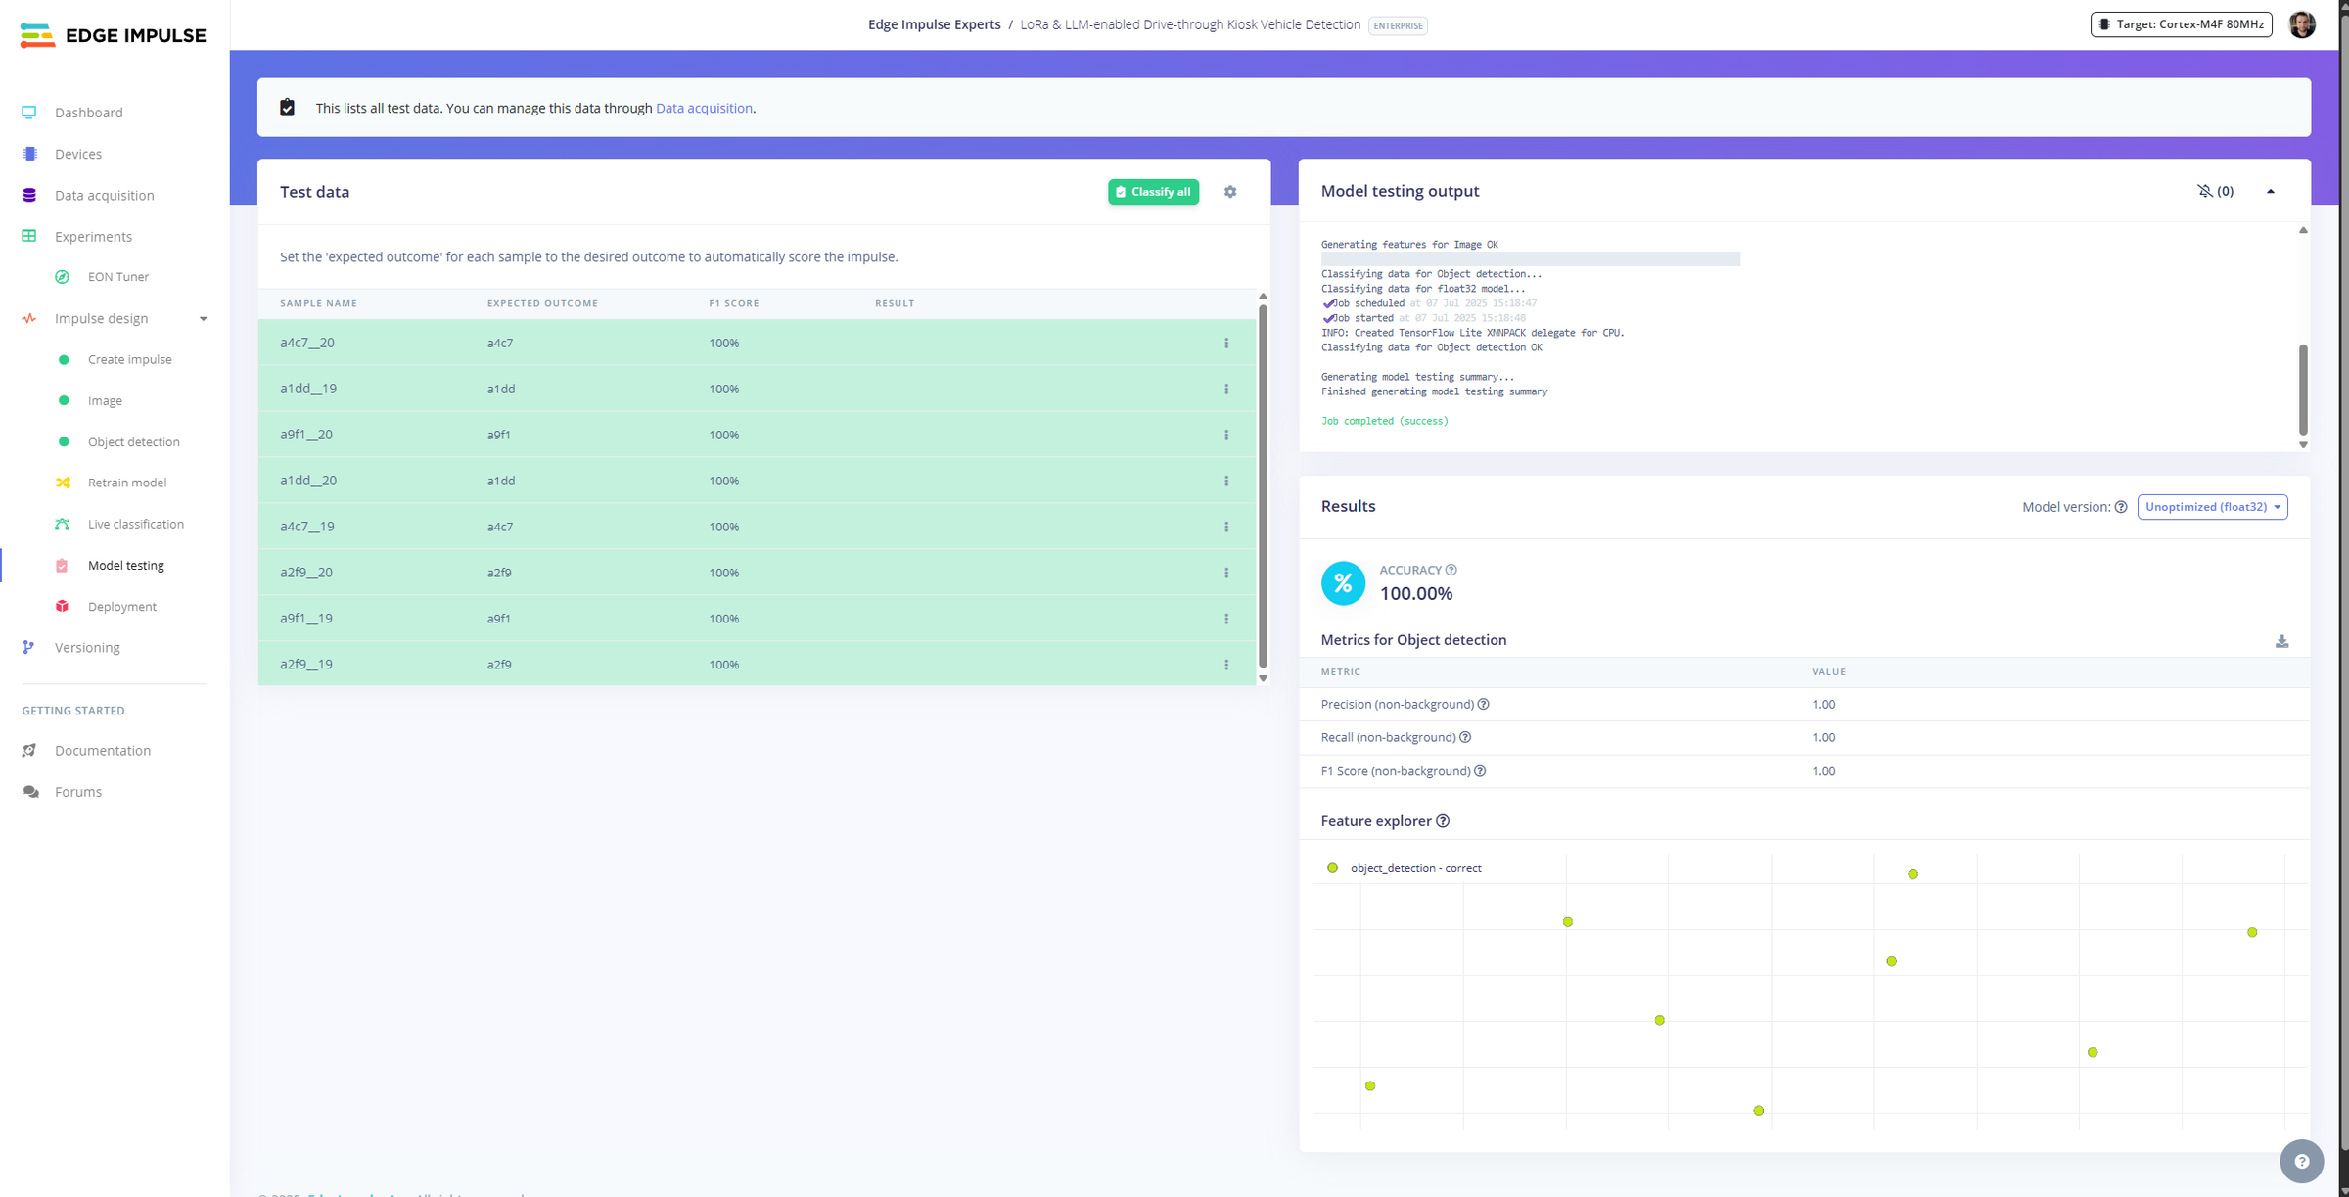This screenshot has height=1197, width=2349.
Task: Click the test data list scrollbar
Action: 1263,486
